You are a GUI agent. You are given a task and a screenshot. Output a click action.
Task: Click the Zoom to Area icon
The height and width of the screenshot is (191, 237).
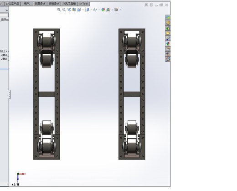(64, 10)
